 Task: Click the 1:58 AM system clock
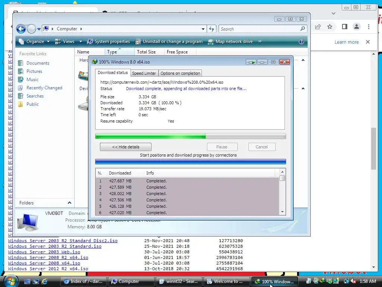coord(367,281)
